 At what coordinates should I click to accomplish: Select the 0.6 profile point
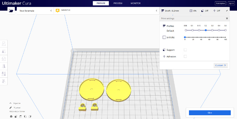click(x=225, y=30)
